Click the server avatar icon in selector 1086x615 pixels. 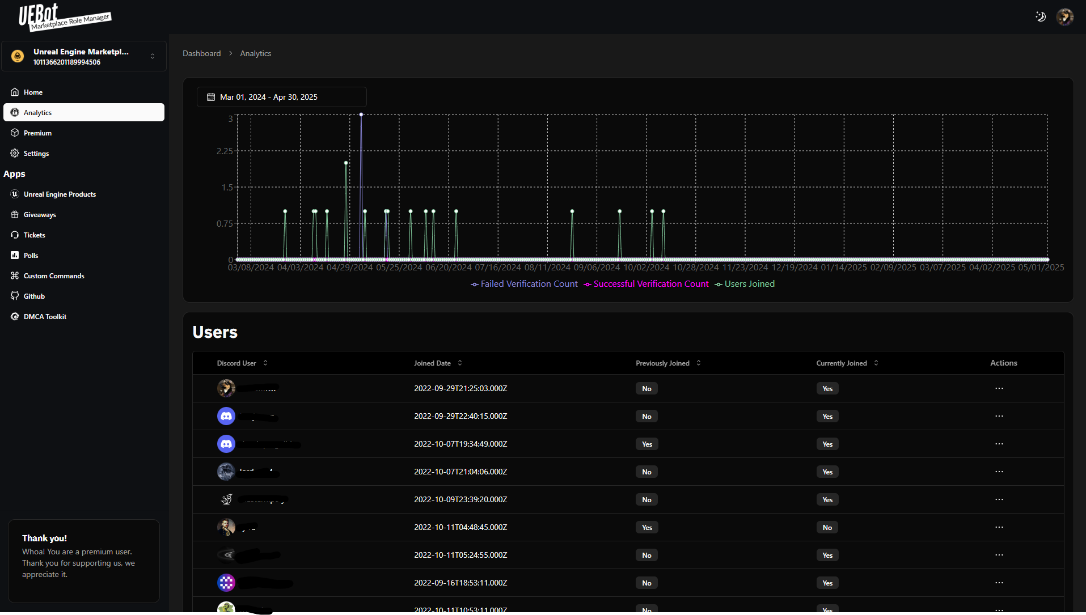click(18, 56)
